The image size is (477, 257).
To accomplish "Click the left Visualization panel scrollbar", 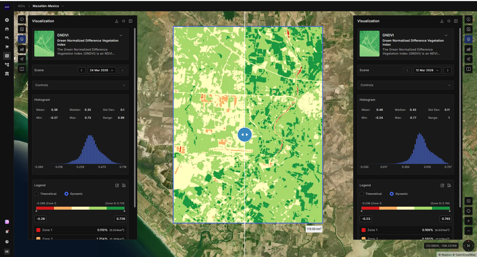I will 135,118.
